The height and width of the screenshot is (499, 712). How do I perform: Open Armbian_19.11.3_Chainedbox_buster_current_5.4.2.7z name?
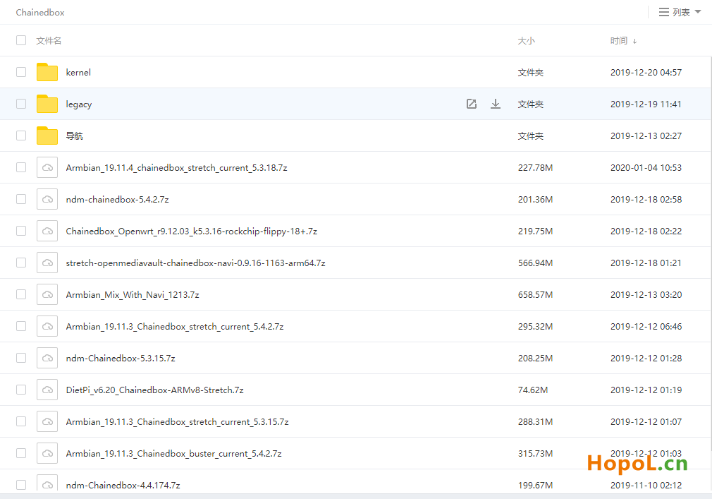(173, 454)
